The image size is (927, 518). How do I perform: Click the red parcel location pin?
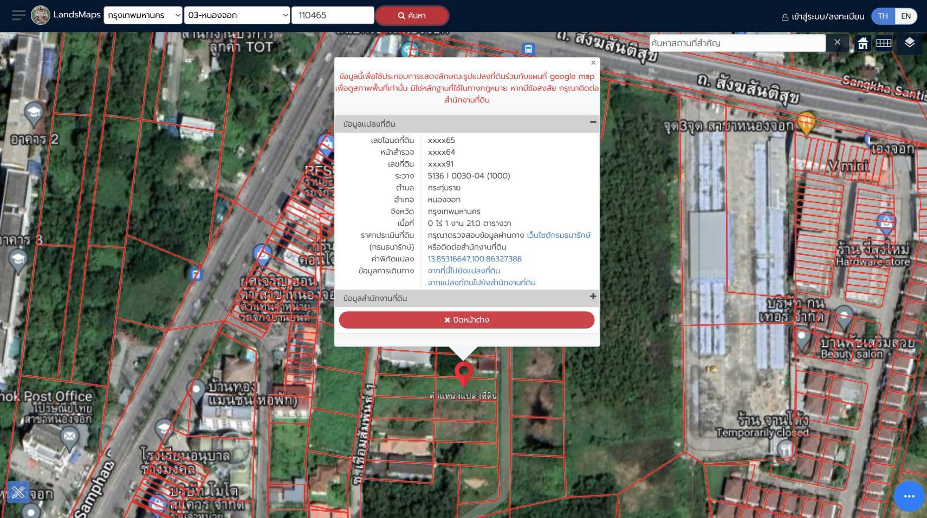[464, 373]
